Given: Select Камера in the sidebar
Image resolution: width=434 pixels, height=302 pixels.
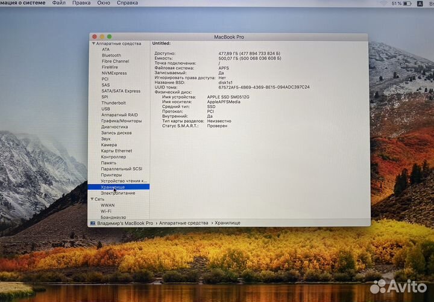Looking at the screenshot, I should click(108, 145).
